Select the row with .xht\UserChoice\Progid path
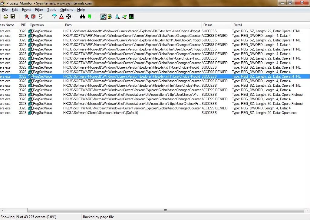Screen dimensions: 310x220 click(x=155, y=67)
